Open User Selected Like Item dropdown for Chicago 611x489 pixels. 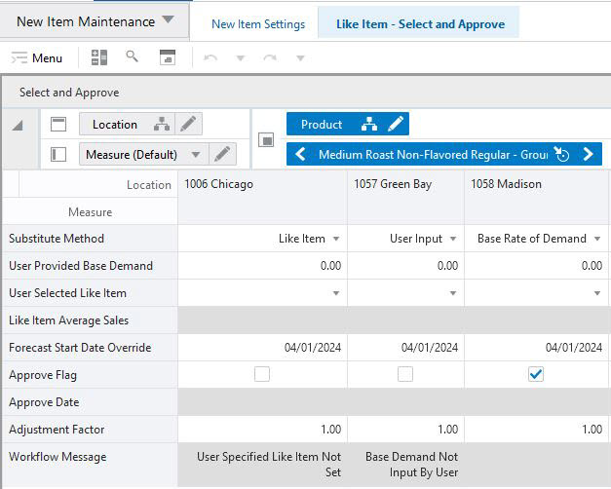point(336,293)
